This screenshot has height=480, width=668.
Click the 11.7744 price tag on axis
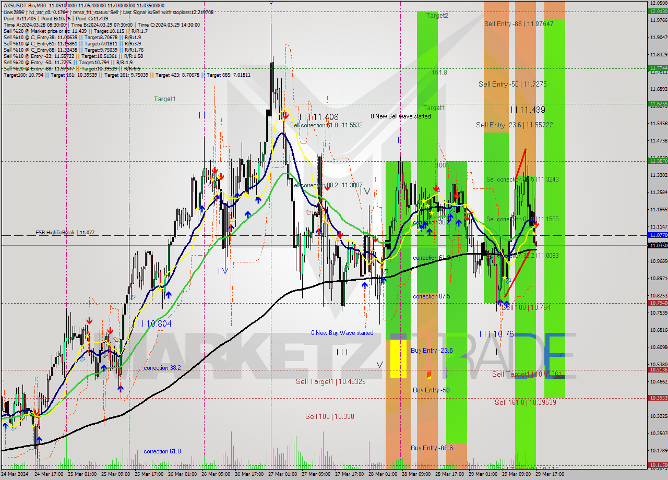(658, 68)
